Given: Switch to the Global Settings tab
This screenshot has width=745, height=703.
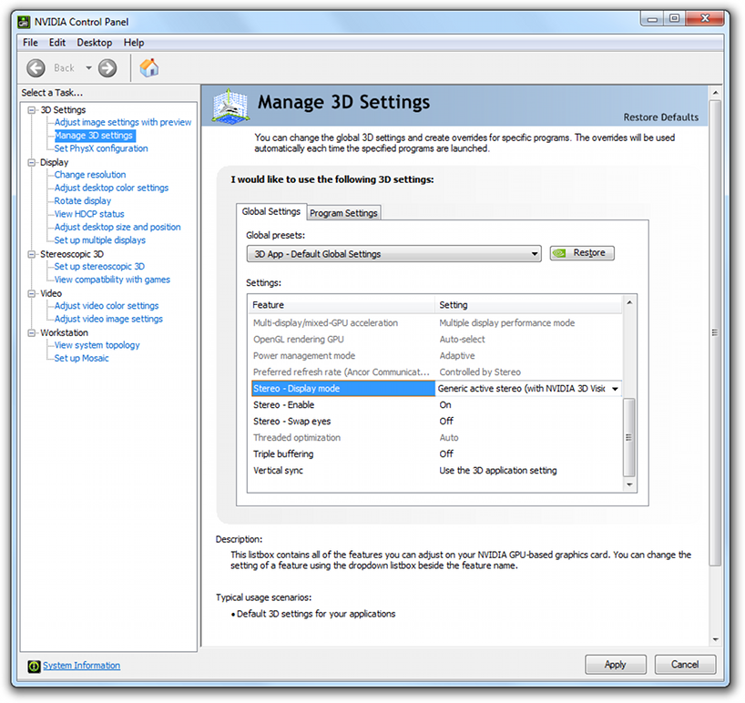Looking at the screenshot, I should point(271,211).
